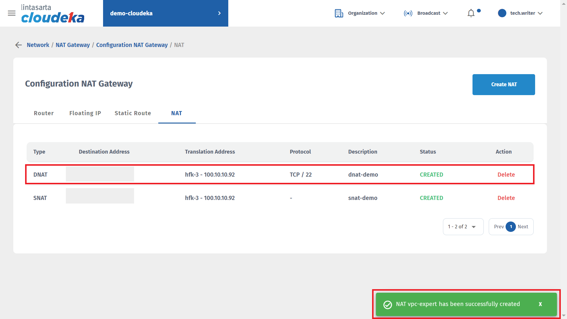Dismiss the NAT created notification
Image resolution: width=567 pixels, height=319 pixels.
point(540,304)
